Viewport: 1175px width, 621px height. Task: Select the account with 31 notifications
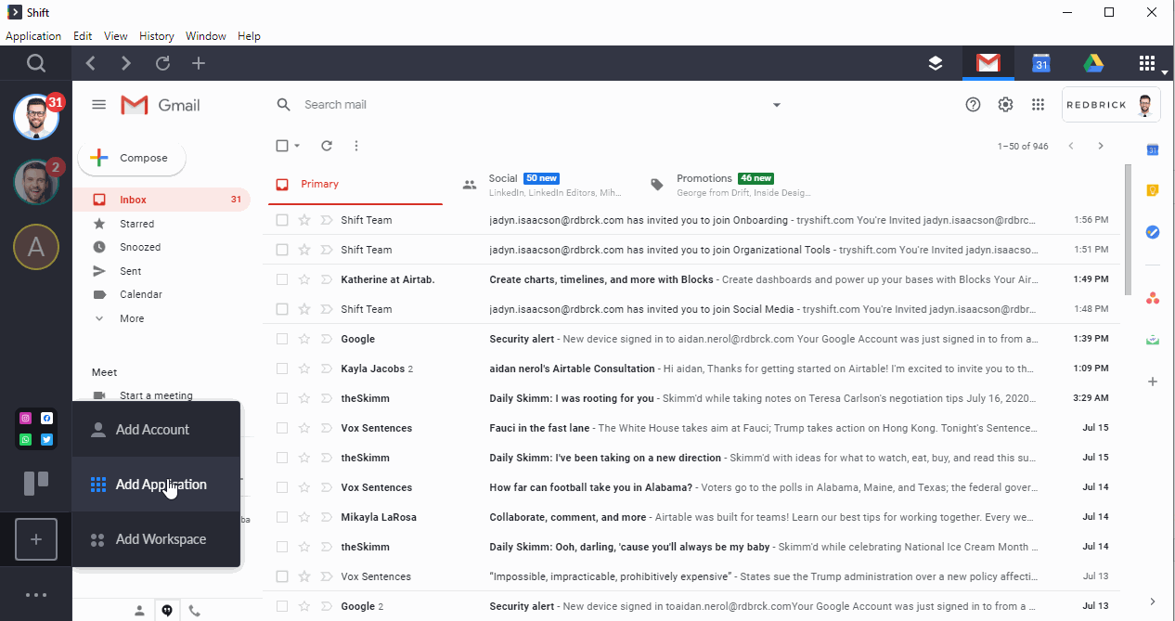click(36, 117)
